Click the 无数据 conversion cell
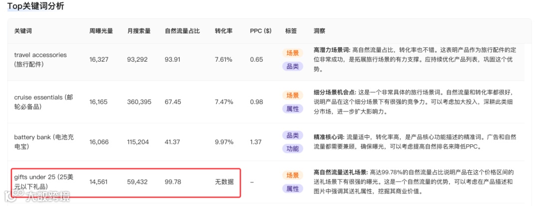 coord(225,182)
